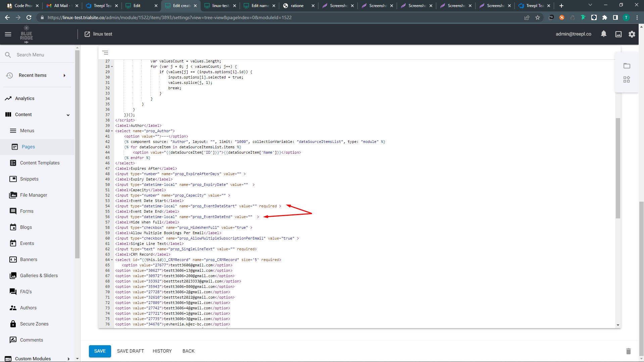Click the code editor vertical scrollbar
The height and width of the screenshot is (362, 644).
618,168
